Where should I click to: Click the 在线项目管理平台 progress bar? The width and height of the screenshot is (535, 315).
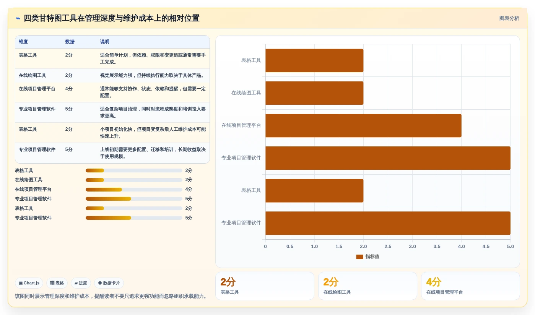coord(134,190)
